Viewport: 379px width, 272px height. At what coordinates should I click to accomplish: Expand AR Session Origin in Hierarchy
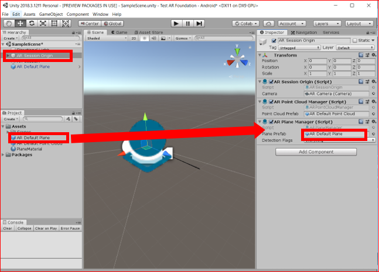[x=8, y=56]
